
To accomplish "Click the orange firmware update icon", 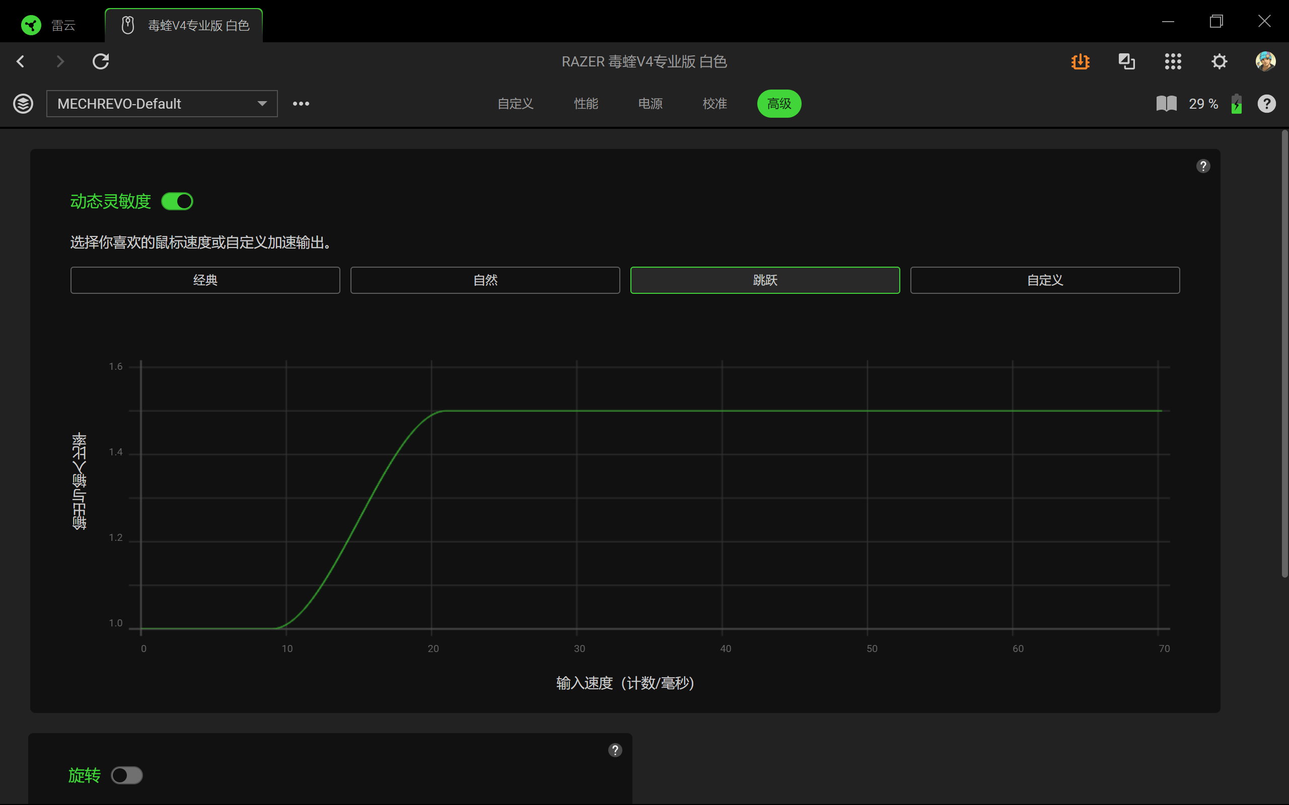I will (x=1080, y=62).
